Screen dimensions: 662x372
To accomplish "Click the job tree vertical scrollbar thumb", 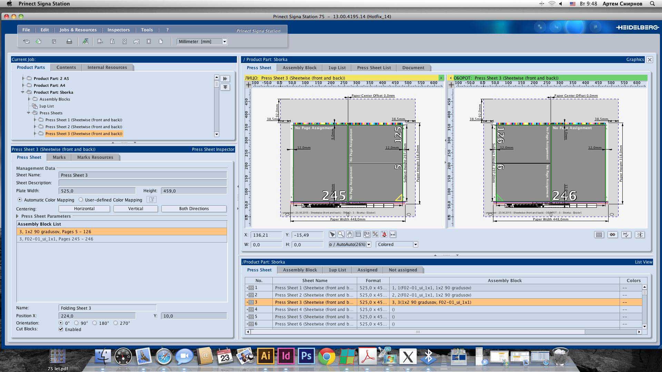I will click(217, 84).
